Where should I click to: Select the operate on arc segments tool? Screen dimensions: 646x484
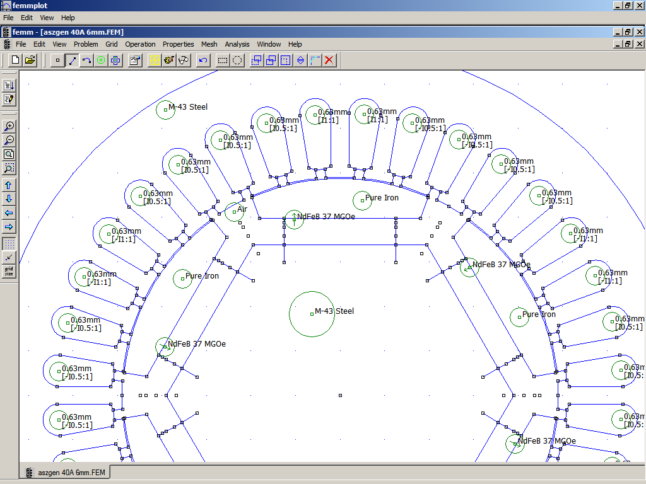pyautogui.click(x=86, y=60)
